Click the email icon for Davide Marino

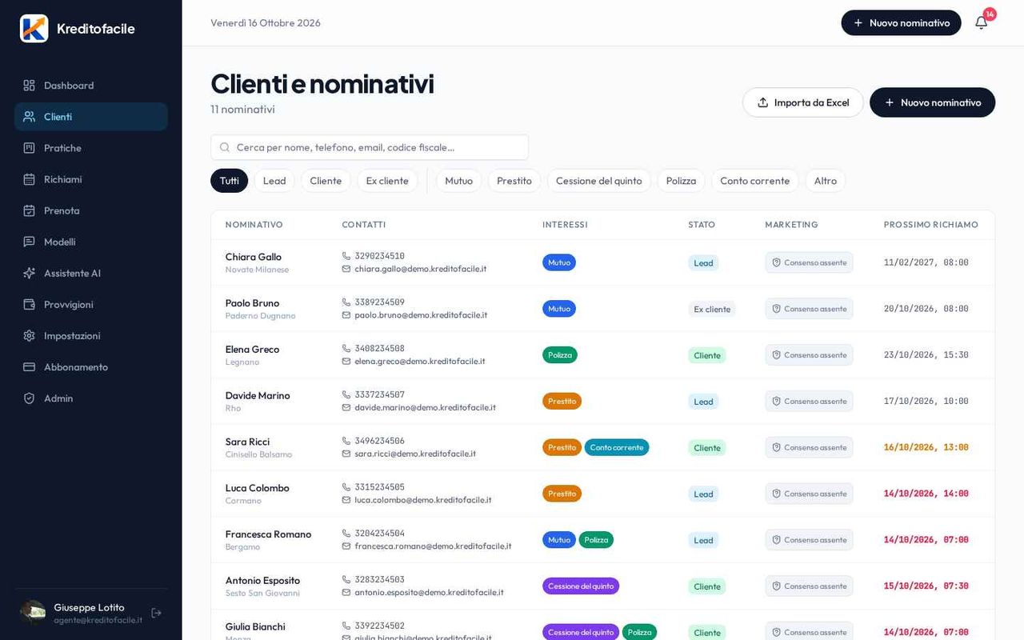346,407
